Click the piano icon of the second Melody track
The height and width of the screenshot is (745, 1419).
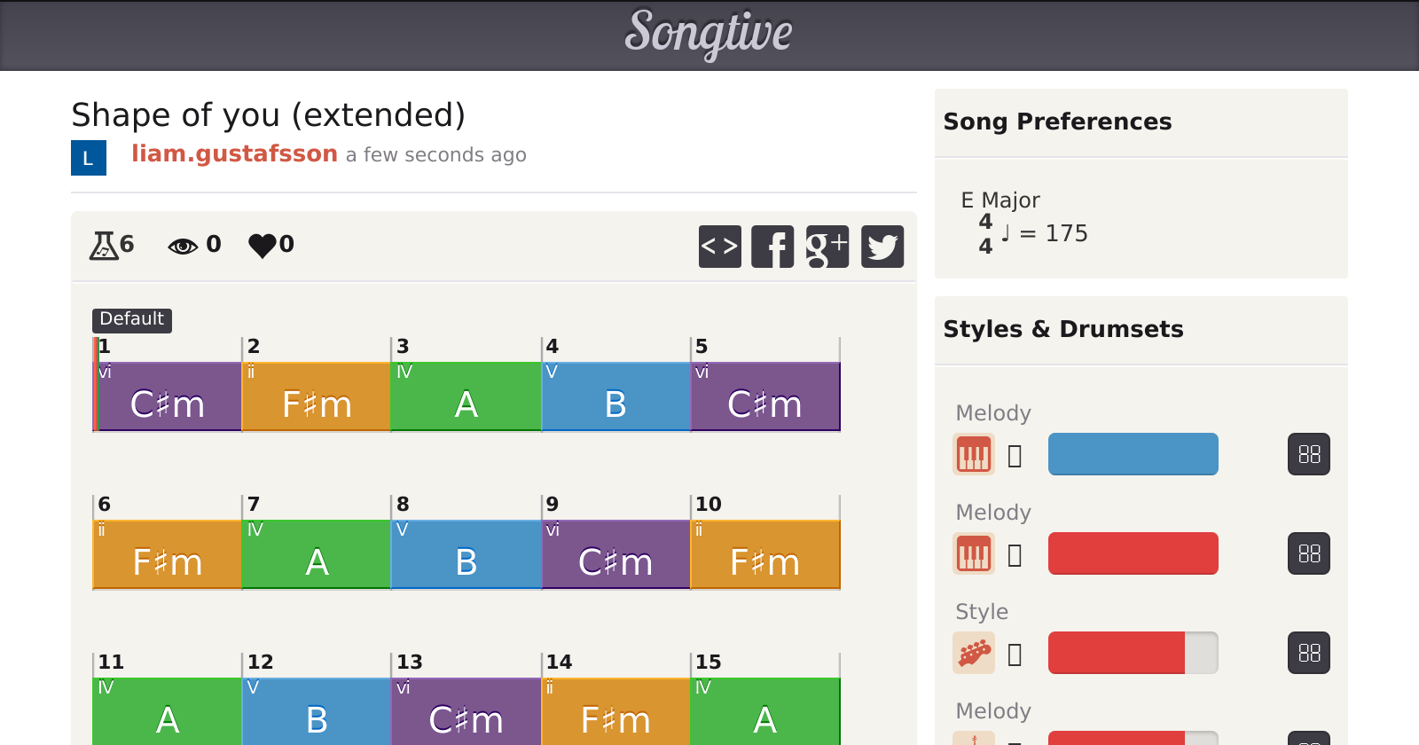[x=973, y=554]
